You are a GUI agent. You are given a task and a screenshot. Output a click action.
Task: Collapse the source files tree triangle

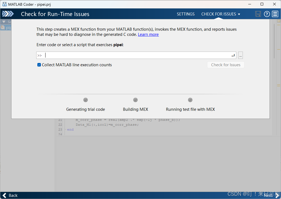(4, 22)
